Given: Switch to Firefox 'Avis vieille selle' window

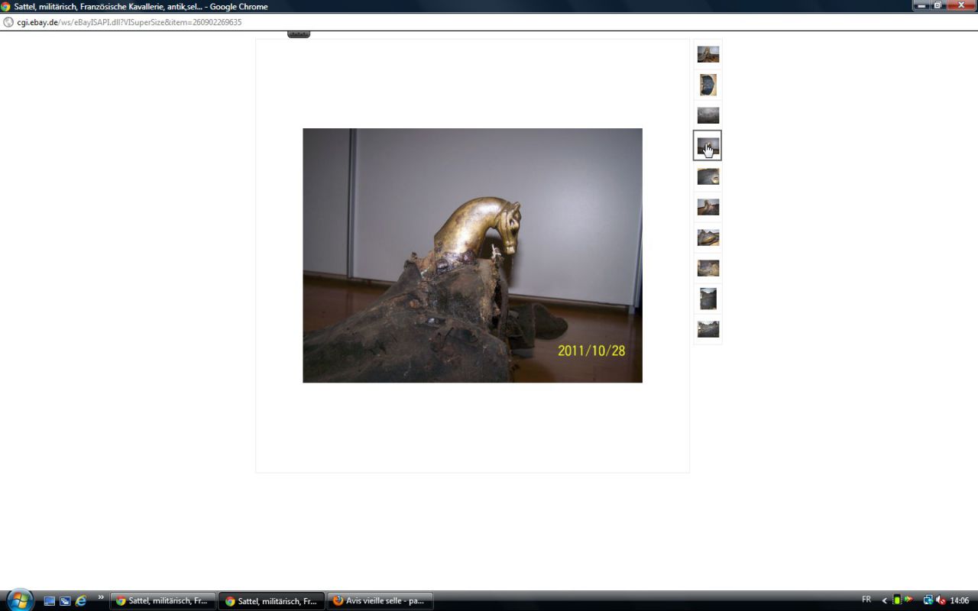Looking at the screenshot, I should tap(380, 601).
